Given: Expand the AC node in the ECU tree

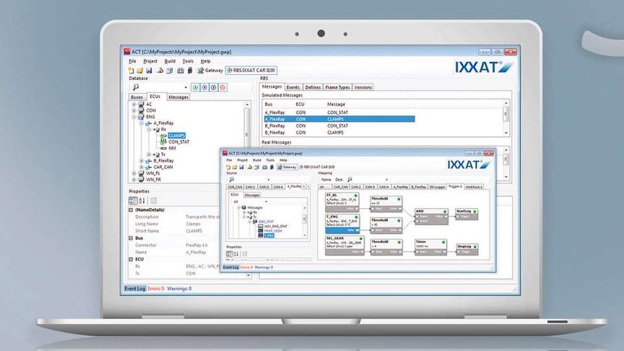Looking at the screenshot, I should point(134,104).
